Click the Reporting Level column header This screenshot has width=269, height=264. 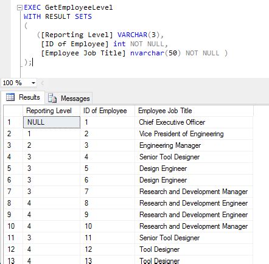(x=52, y=111)
